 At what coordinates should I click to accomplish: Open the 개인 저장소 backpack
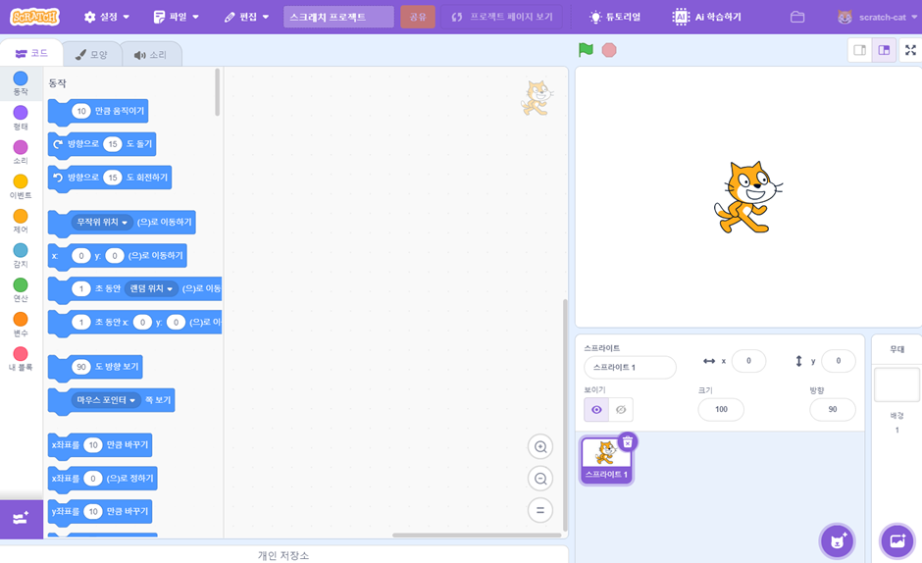[283, 555]
